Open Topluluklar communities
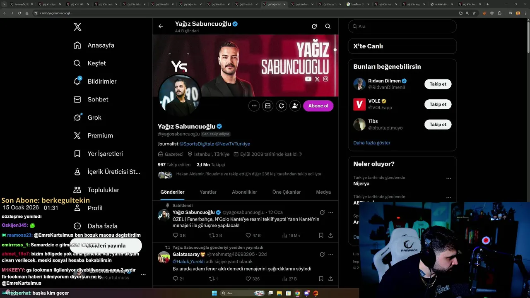 click(96, 190)
